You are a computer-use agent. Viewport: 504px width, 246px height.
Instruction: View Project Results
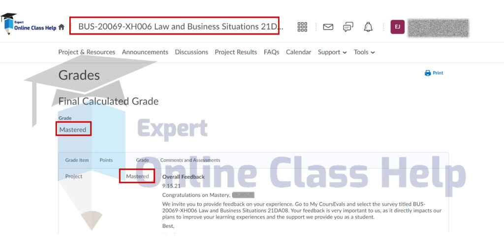click(x=236, y=52)
